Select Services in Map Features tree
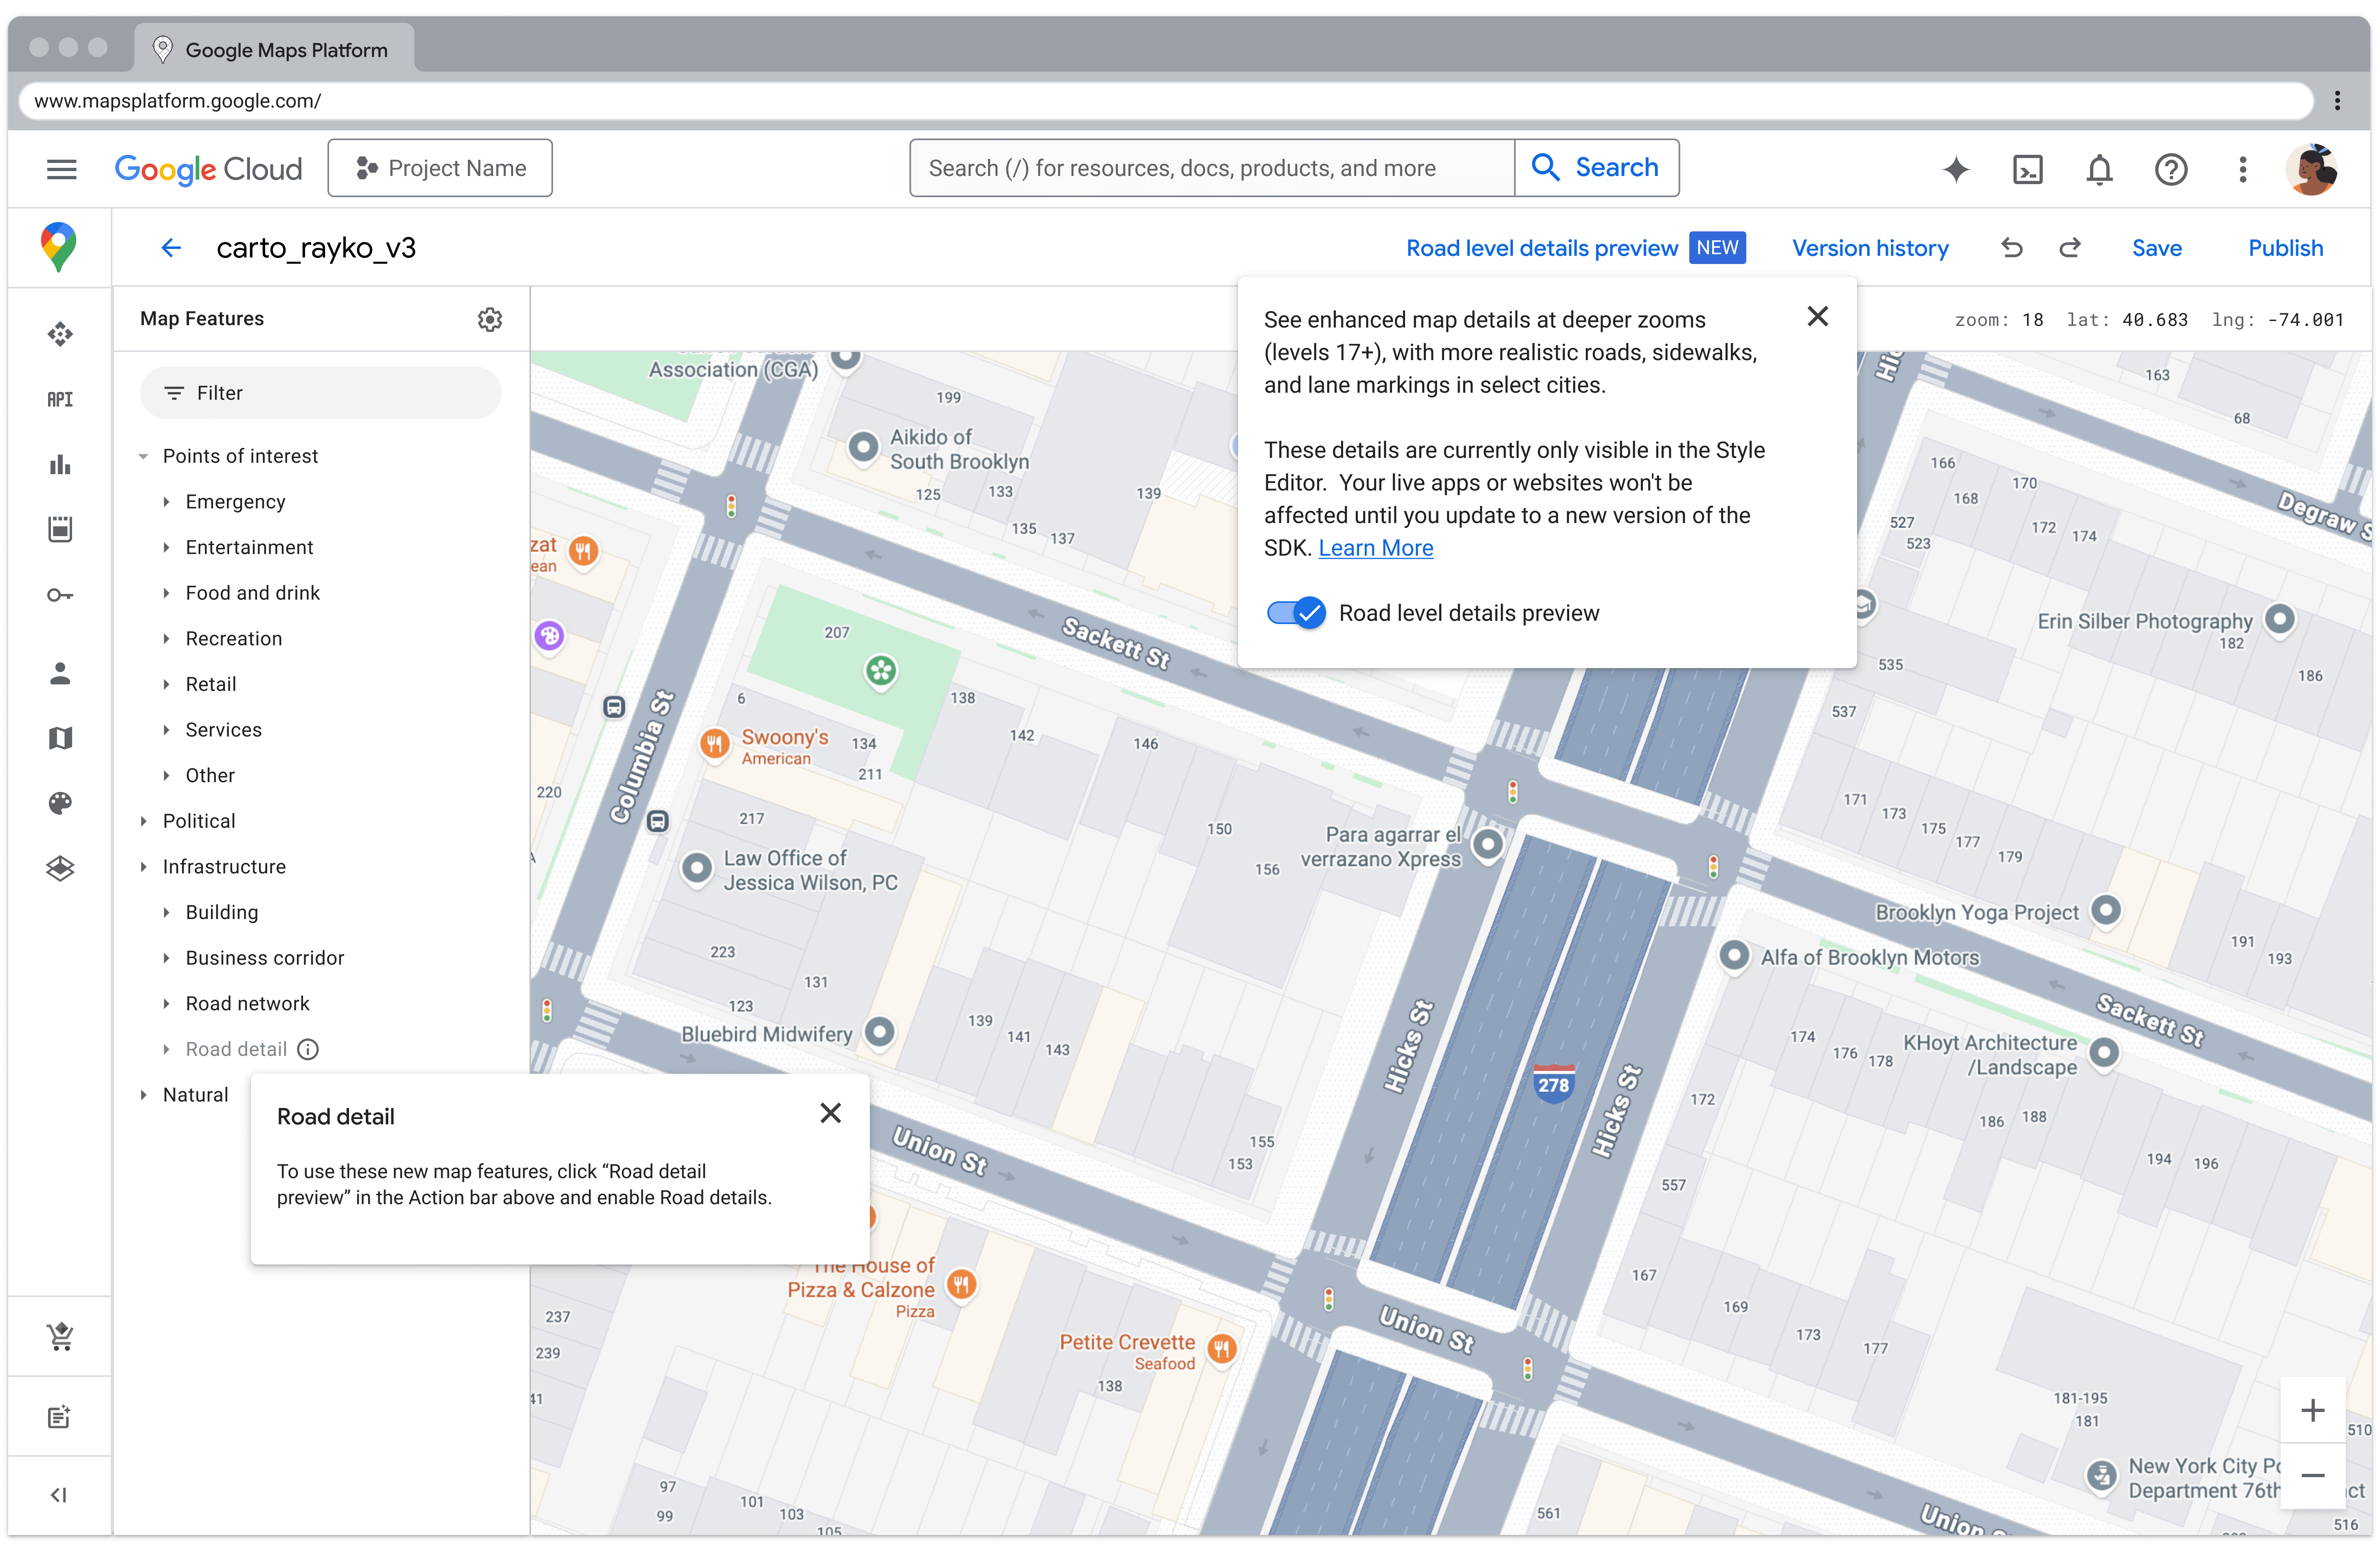 coord(223,730)
